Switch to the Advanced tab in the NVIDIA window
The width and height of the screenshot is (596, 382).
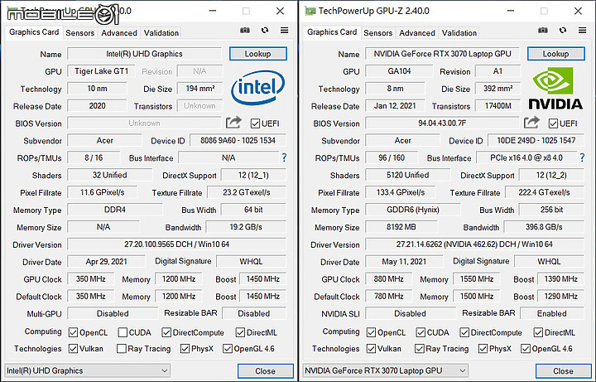[x=417, y=32]
